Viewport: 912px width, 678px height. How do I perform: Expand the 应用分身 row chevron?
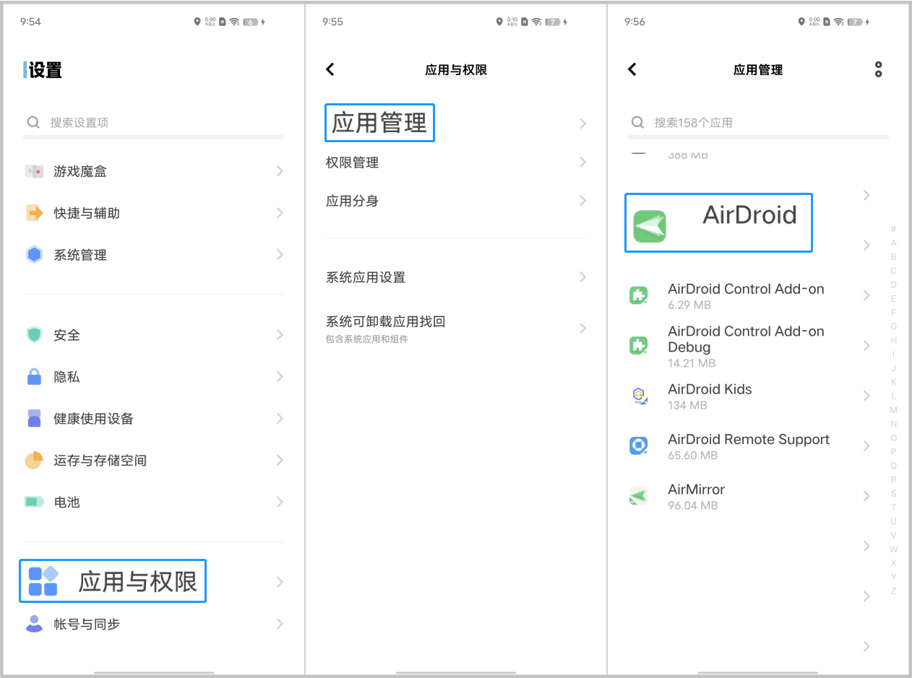pyautogui.click(x=582, y=201)
